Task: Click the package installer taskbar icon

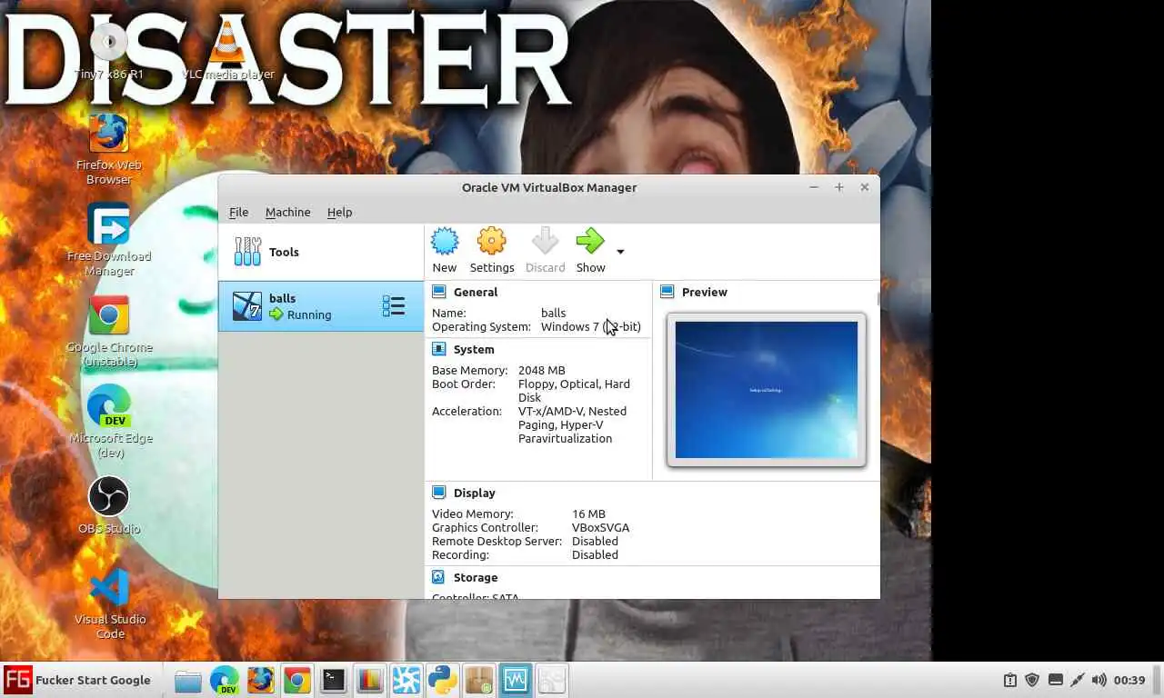Action: tap(479, 680)
